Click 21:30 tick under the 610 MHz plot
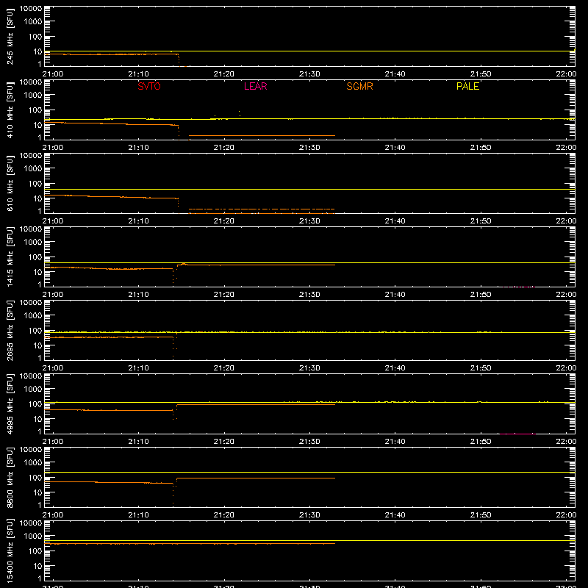The height and width of the screenshot is (588, 588). click(309, 221)
